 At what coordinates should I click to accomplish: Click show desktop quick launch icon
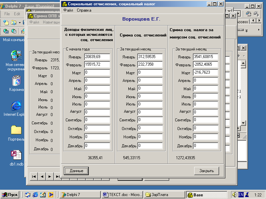pos(43,195)
